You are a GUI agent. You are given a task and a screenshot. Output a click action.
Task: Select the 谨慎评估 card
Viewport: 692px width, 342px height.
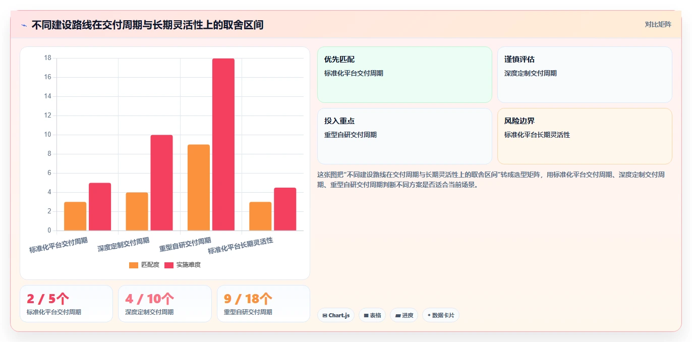pos(585,75)
